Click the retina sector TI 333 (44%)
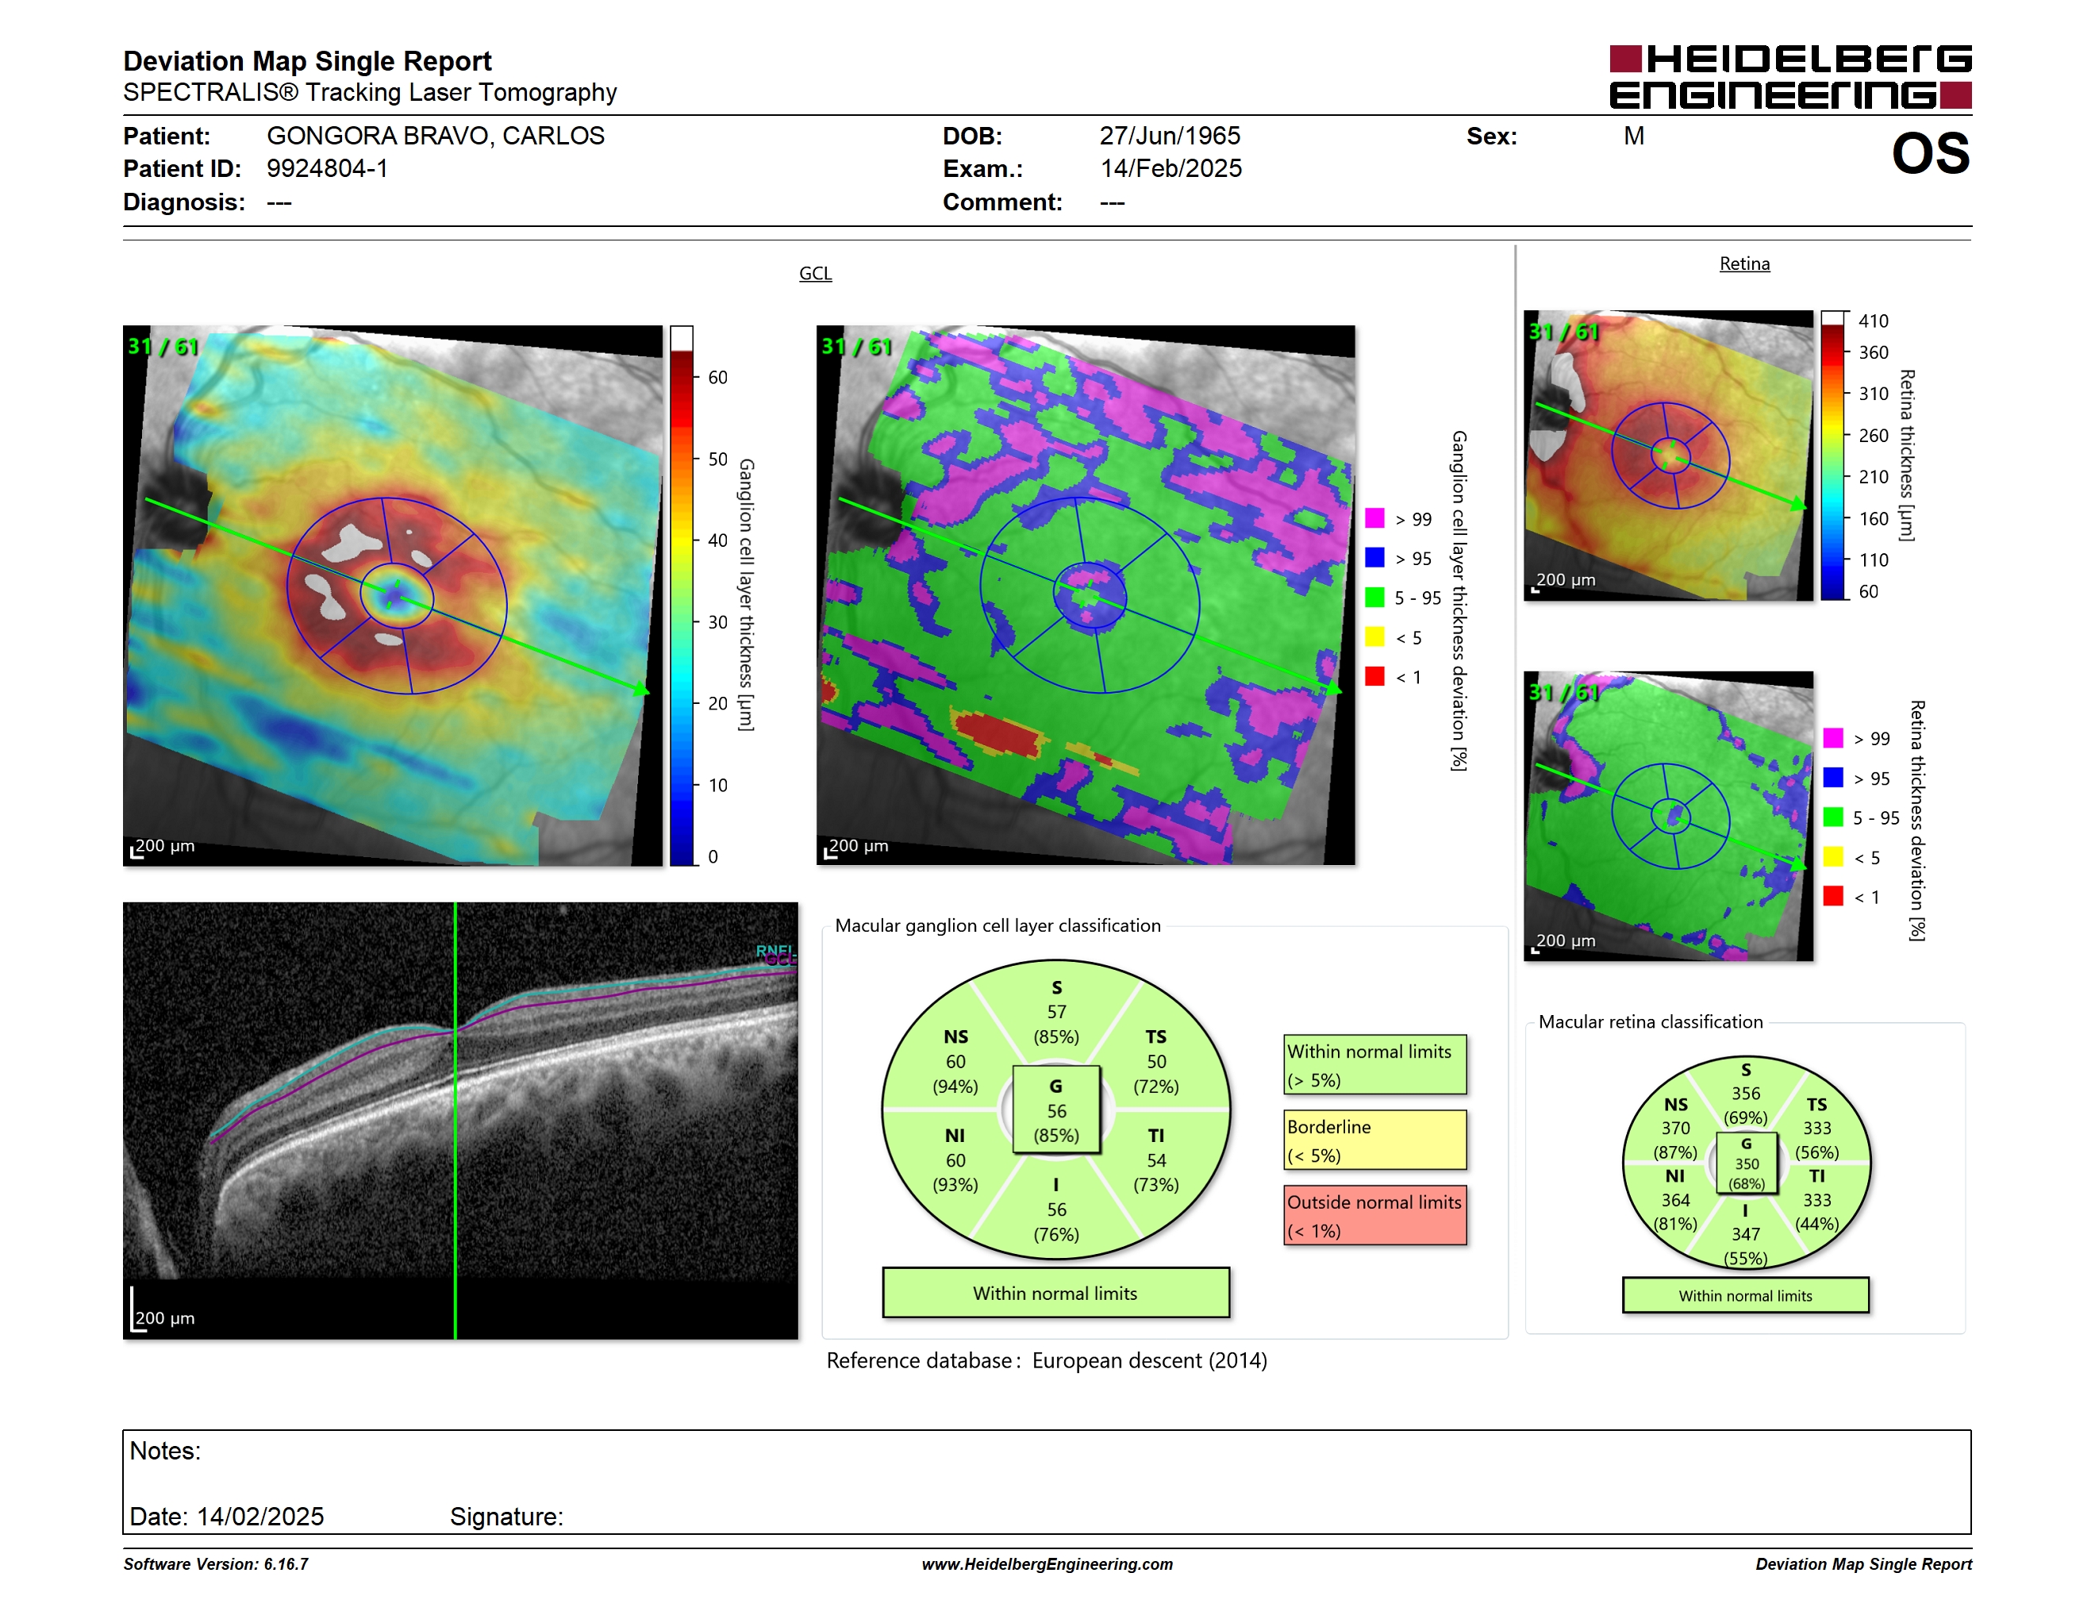 click(x=1816, y=1200)
